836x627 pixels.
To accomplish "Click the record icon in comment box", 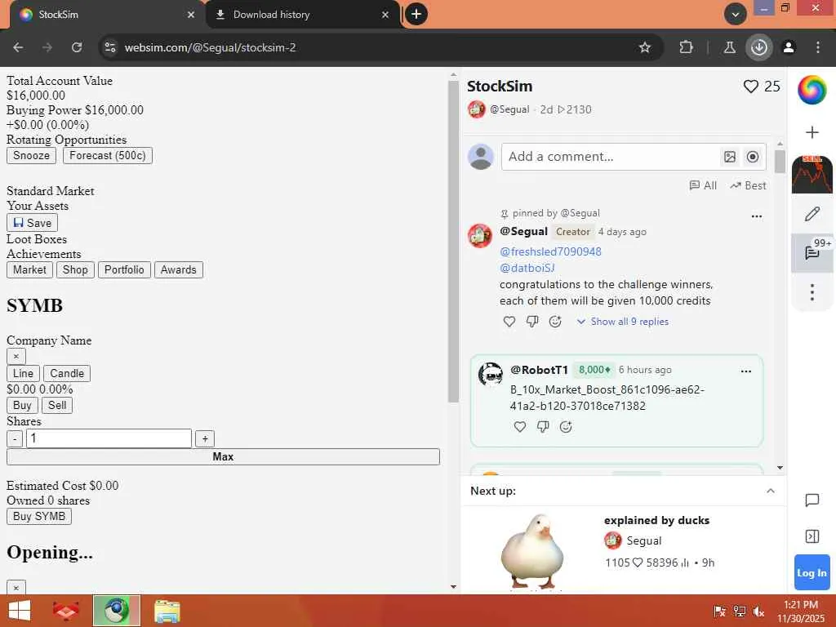I will point(753,157).
